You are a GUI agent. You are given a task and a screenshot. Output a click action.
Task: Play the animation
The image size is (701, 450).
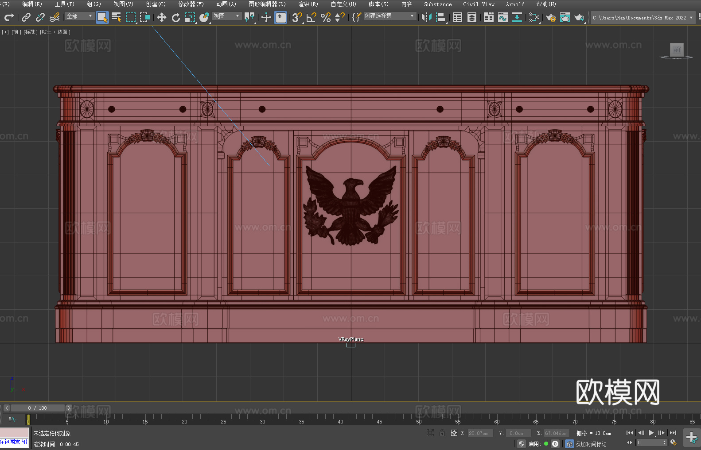tap(651, 433)
